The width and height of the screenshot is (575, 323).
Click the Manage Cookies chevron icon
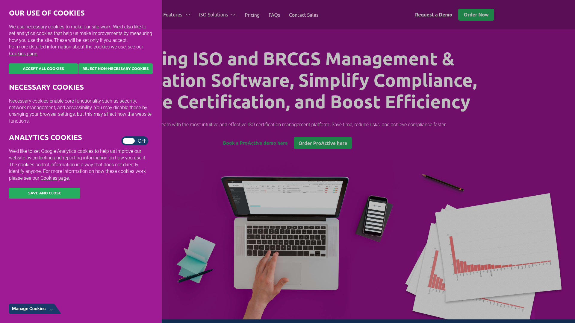(x=51, y=309)
